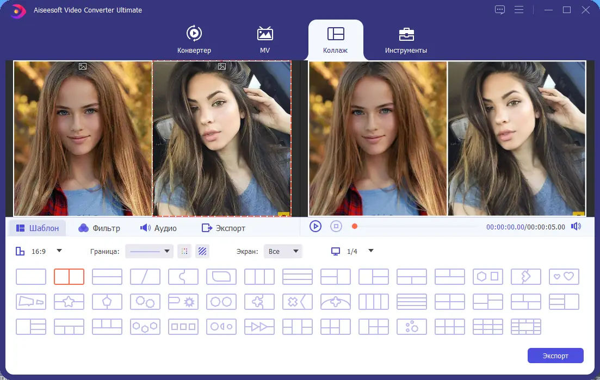Choose border color dotted swatch

(184, 251)
